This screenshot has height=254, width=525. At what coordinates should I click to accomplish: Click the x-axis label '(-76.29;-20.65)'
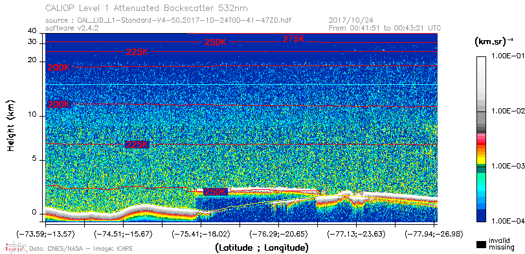(x=278, y=233)
